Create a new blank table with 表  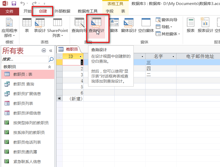[x=27, y=25]
